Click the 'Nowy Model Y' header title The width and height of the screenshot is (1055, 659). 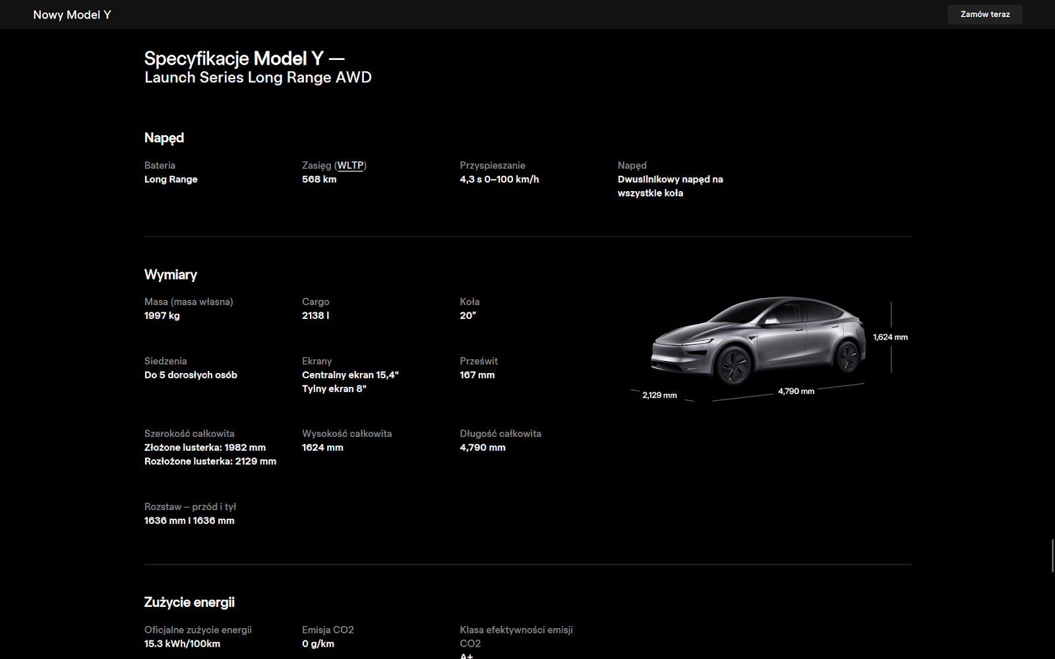point(72,14)
